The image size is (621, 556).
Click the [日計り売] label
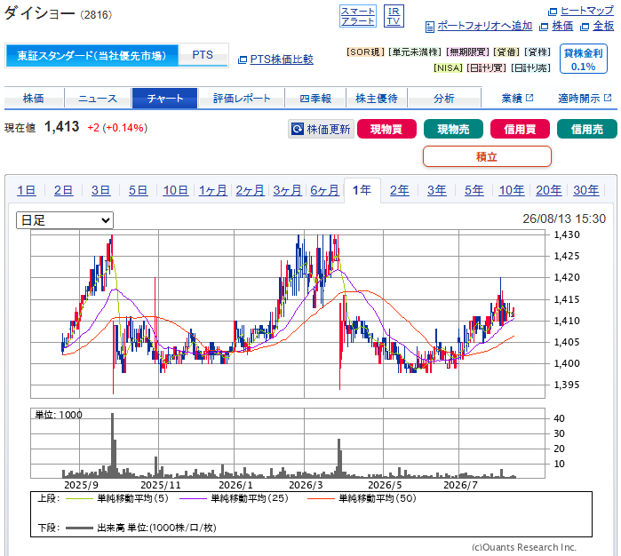pyautogui.click(x=530, y=68)
